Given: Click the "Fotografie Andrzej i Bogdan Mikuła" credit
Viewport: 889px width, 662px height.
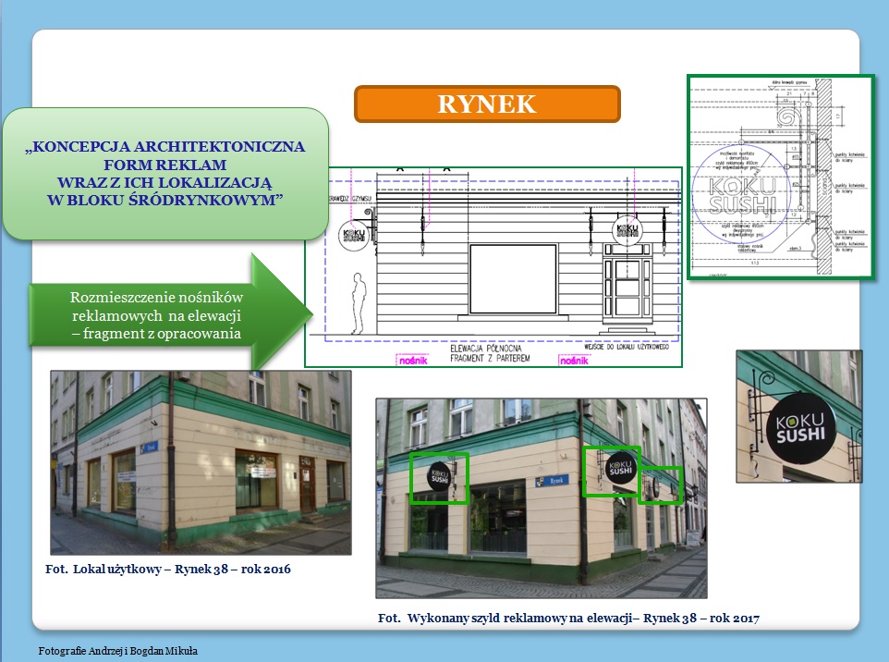Looking at the screenshot, I should [118, 651].
